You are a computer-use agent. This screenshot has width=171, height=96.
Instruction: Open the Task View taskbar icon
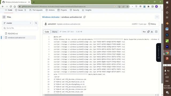point(167,17)
